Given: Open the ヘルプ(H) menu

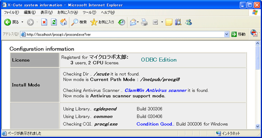Looking at the screenshot, I should point(108,12).
